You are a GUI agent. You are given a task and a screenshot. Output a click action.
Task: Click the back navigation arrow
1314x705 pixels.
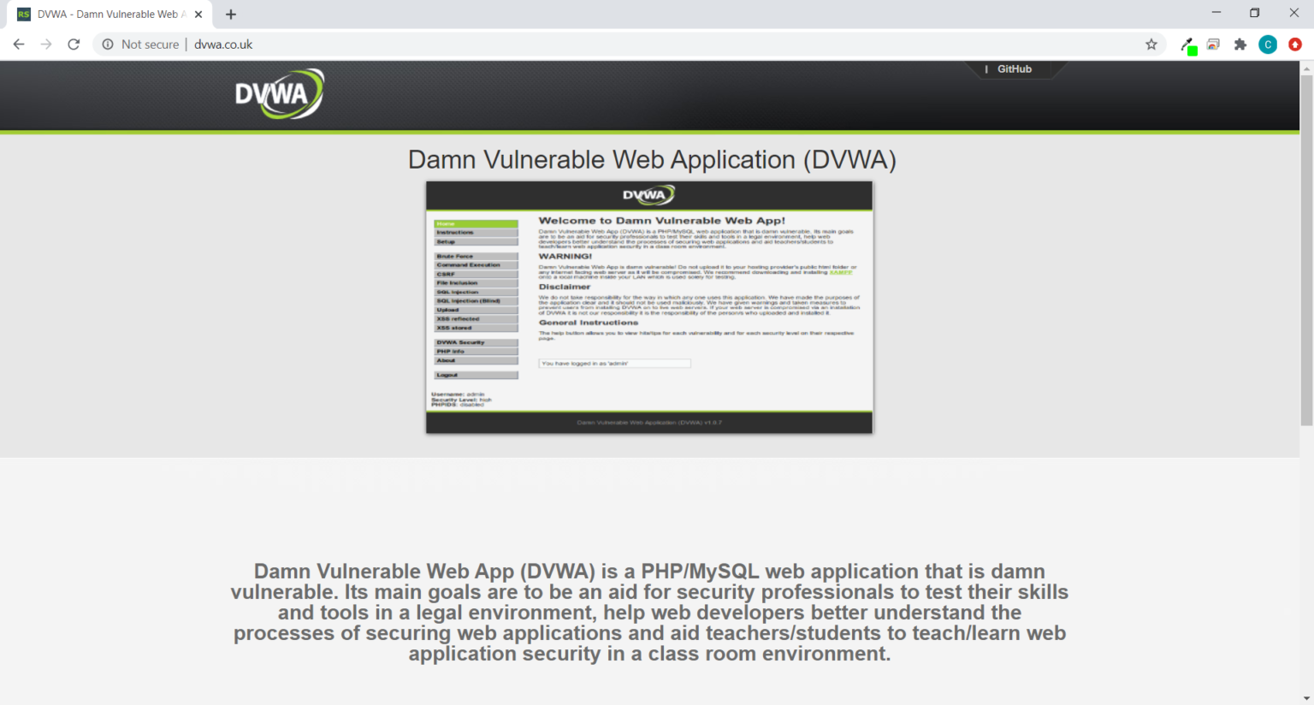pyautogui.click(x=18, y=44)
